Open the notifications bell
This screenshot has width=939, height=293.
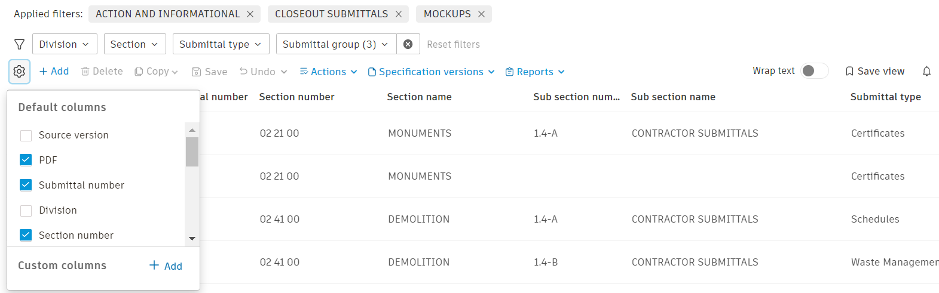pyautogui.click(x=926, y=72)
